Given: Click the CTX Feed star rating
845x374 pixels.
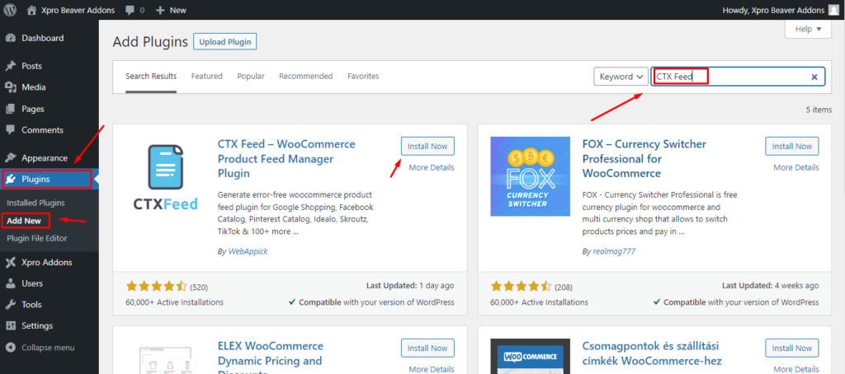Looking at the screenshot, I should 156,287.
